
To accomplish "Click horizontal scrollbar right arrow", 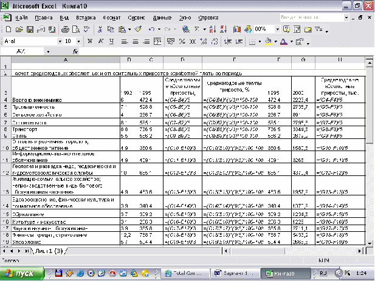I will 359,251.
